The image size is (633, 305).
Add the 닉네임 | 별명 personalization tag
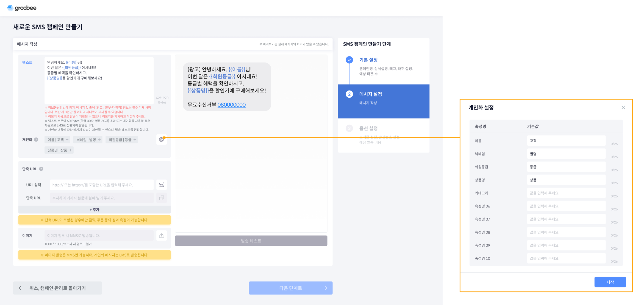pos(88,140)
